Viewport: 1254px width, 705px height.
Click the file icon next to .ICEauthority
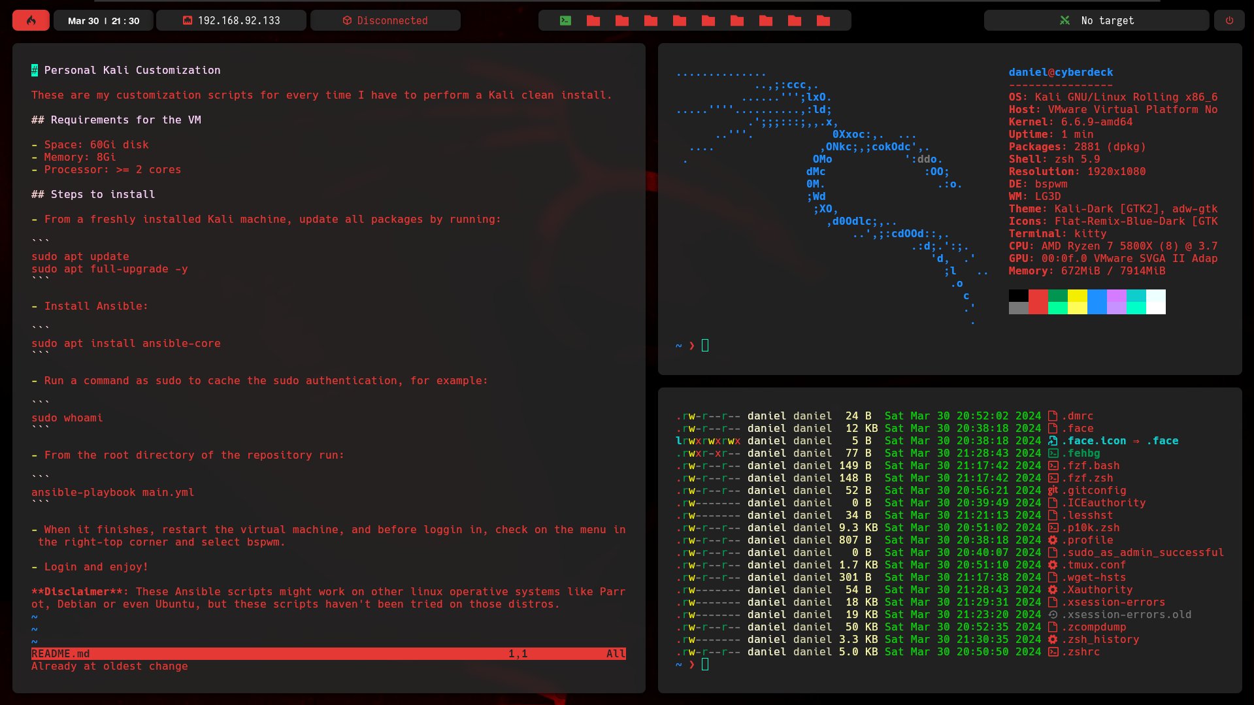[x=1053, y=502]
